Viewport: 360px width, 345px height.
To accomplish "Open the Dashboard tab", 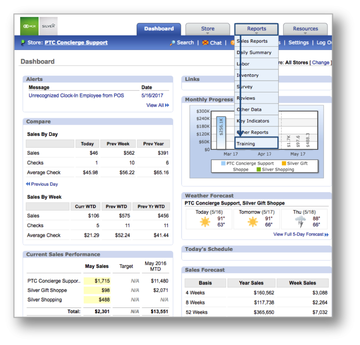I will click(159, 29).
